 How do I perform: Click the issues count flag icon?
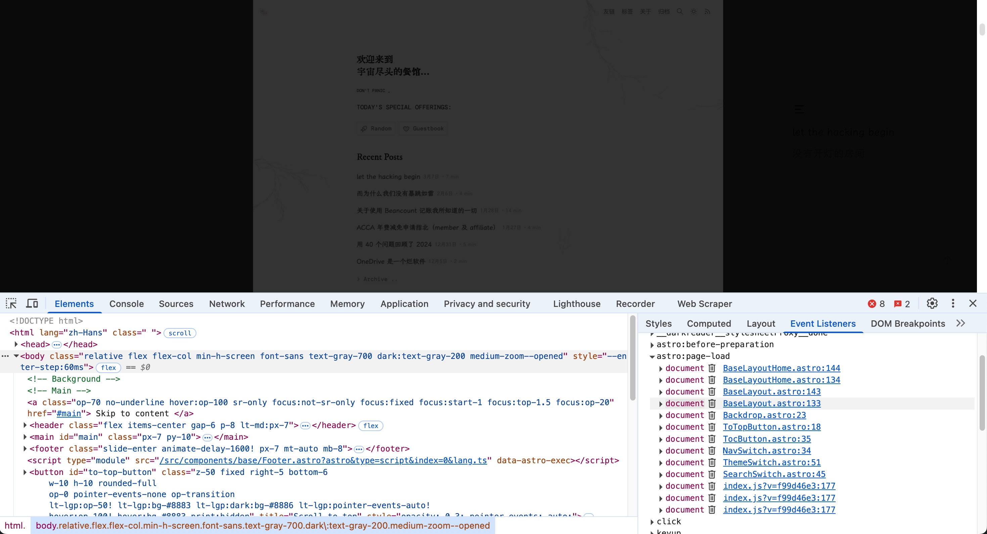(x=898, y=304)
